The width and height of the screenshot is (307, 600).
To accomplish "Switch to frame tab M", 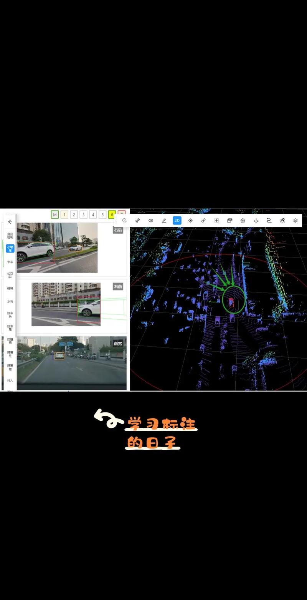I will [x=55, y=215].
